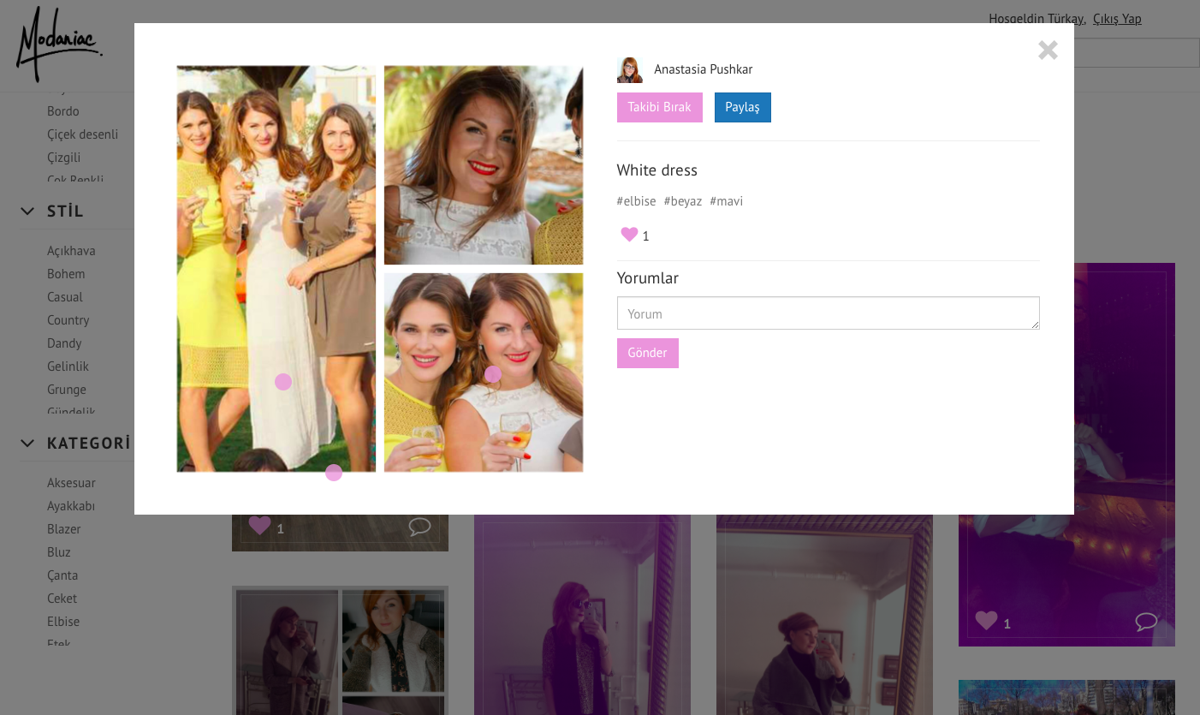1200x715 pixels.
Task: Click the pink heart like icon in modal
Action: point(629,235)
